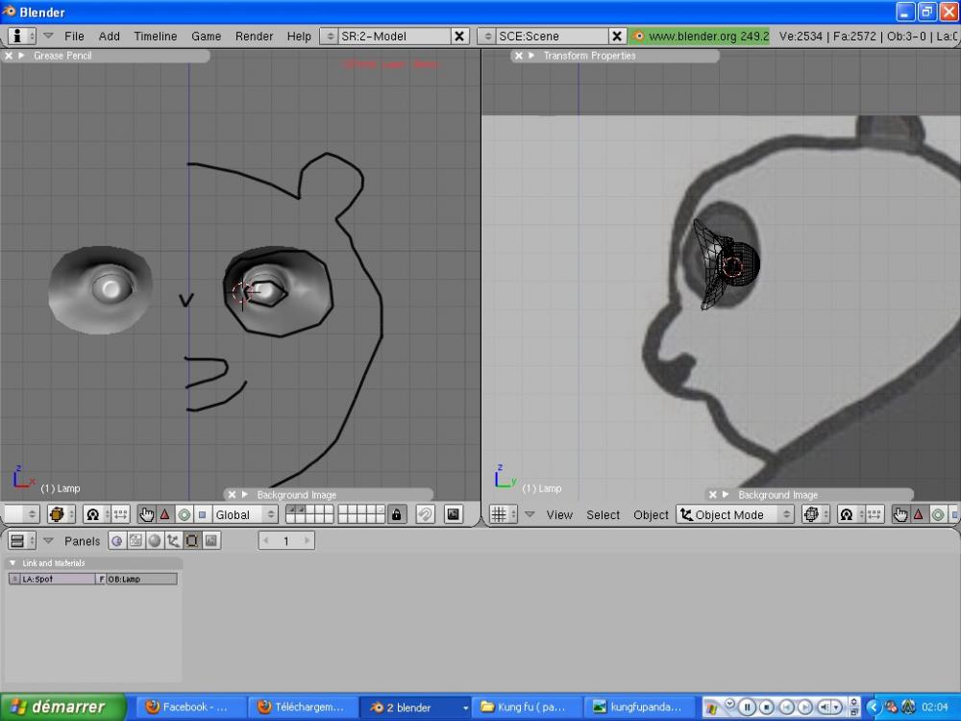Switch to the Scene buttons context
Viewport: 961px width, 721px height.
point(210,540)
